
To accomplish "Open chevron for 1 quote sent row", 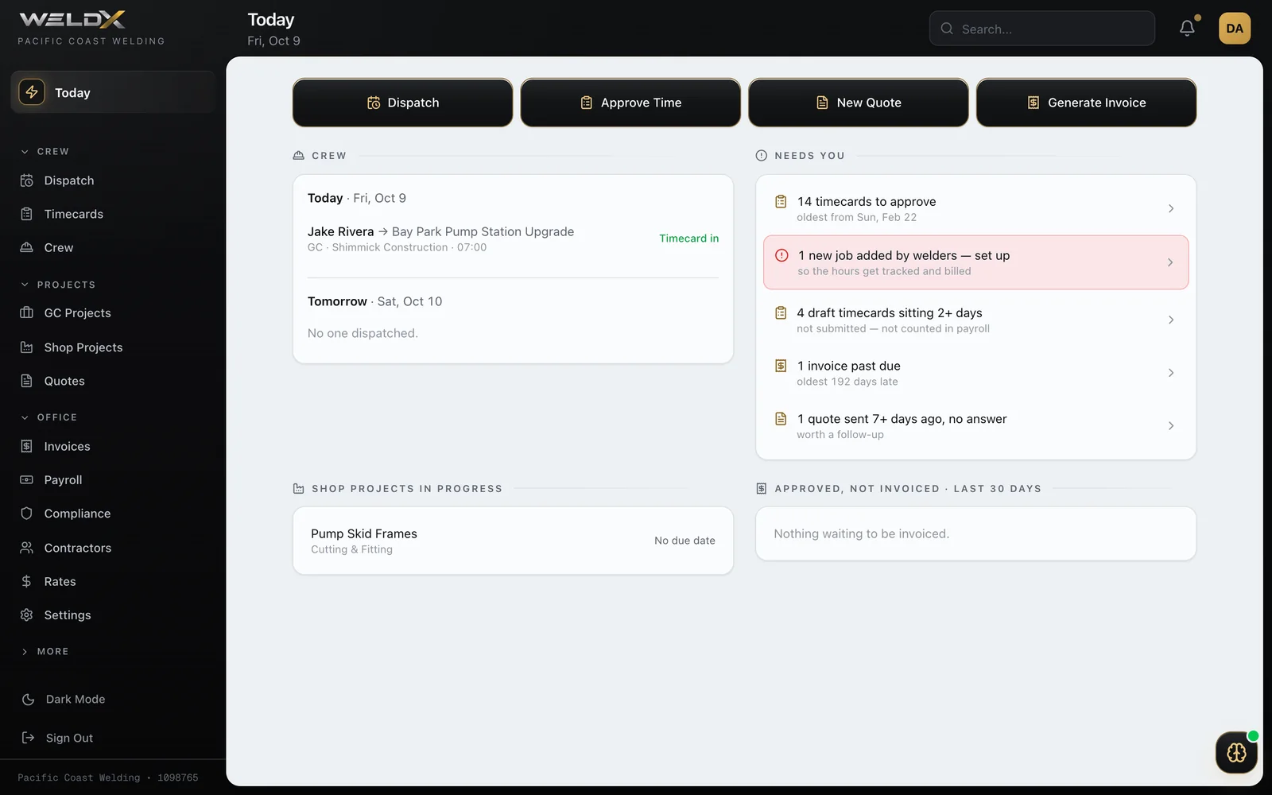I will [1171, 426].
